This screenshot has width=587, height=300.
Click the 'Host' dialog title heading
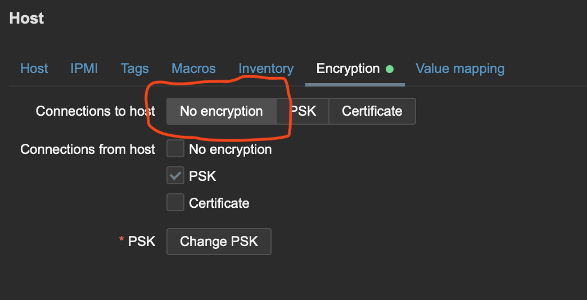27,18
